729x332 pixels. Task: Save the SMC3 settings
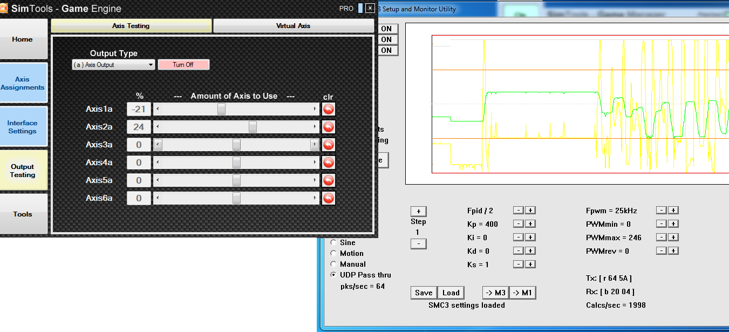tap(424, 293)
